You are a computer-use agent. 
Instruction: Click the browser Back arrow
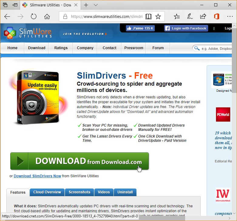point(7,17)
